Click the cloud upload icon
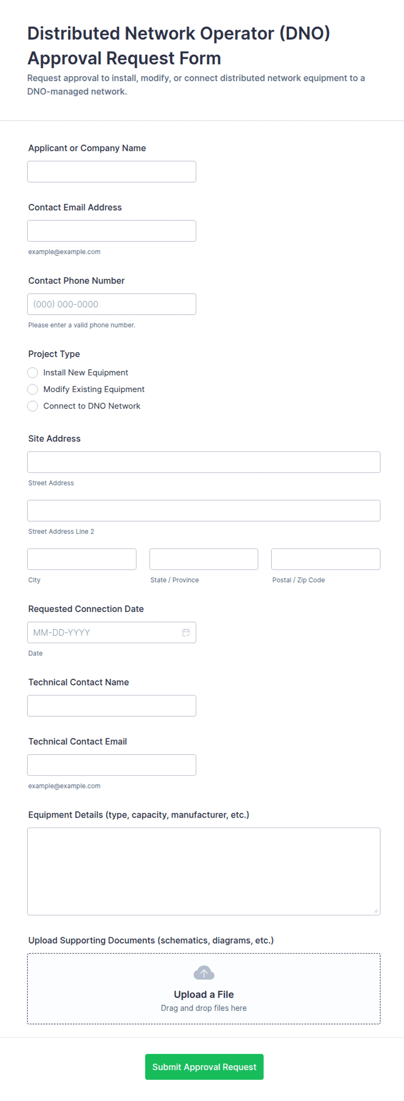Image resolution: width=404 pixels, height=1101 pixels. coord(204,973)
